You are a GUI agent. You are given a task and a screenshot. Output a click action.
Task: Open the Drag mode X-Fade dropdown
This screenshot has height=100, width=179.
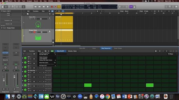coord(148,11)
